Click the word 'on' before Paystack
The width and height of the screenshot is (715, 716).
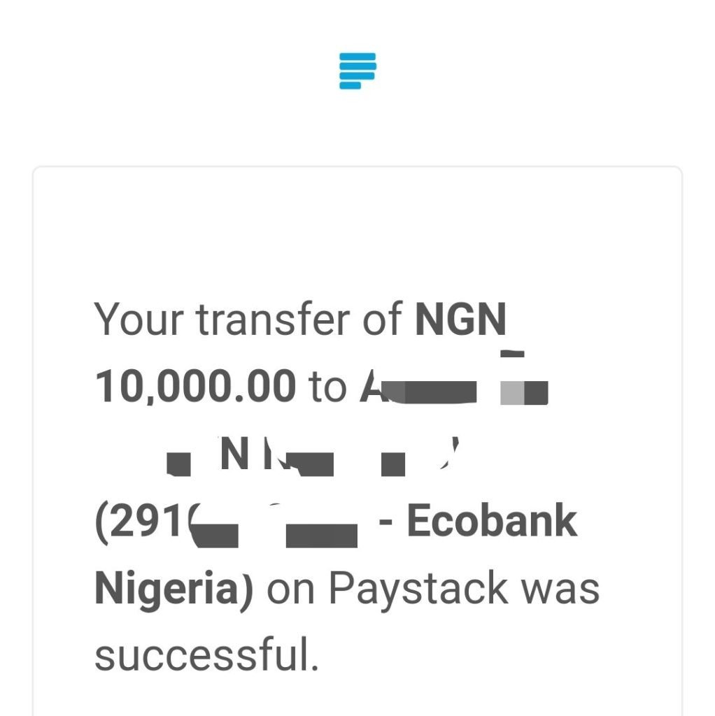290,590
